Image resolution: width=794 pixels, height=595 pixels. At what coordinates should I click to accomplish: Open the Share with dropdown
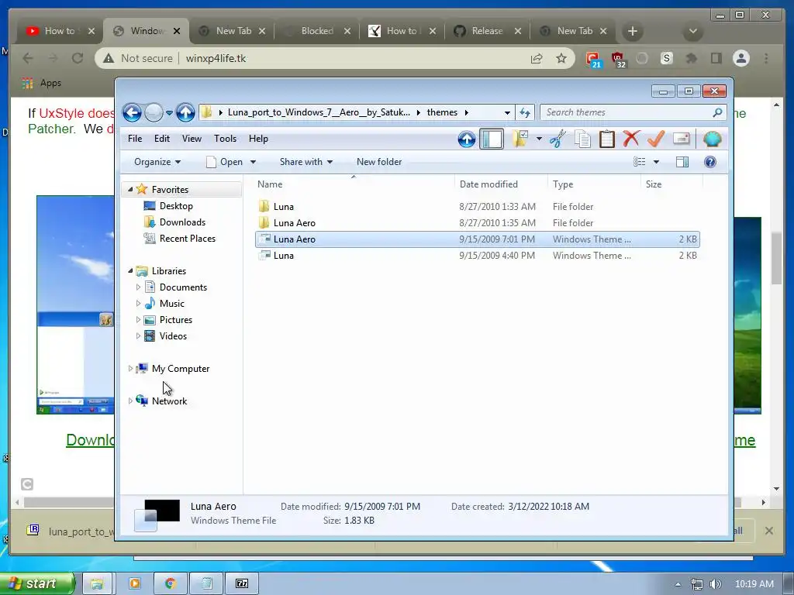[306, 162]
